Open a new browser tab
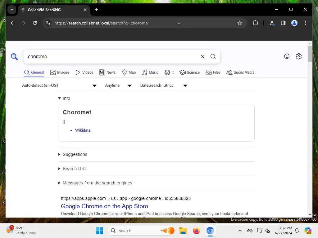The image size is (318, 238). (x=96, y=10)
